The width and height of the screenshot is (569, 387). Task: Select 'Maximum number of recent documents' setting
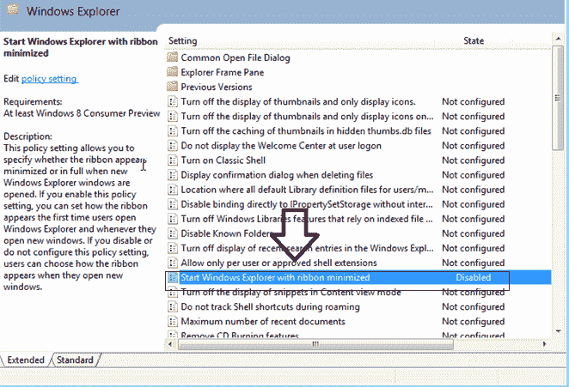click(263, 322)
